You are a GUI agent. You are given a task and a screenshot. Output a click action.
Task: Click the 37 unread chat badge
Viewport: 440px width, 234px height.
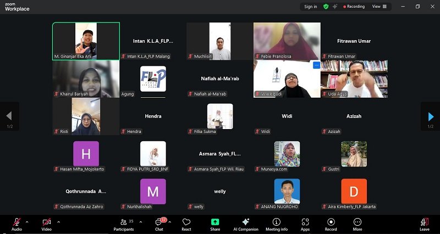tap(163, 220)
